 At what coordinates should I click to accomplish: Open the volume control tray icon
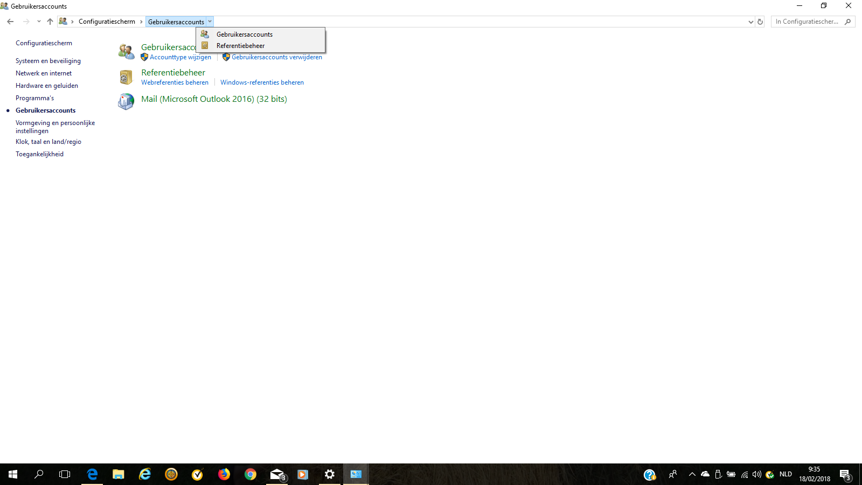(757, 474)
